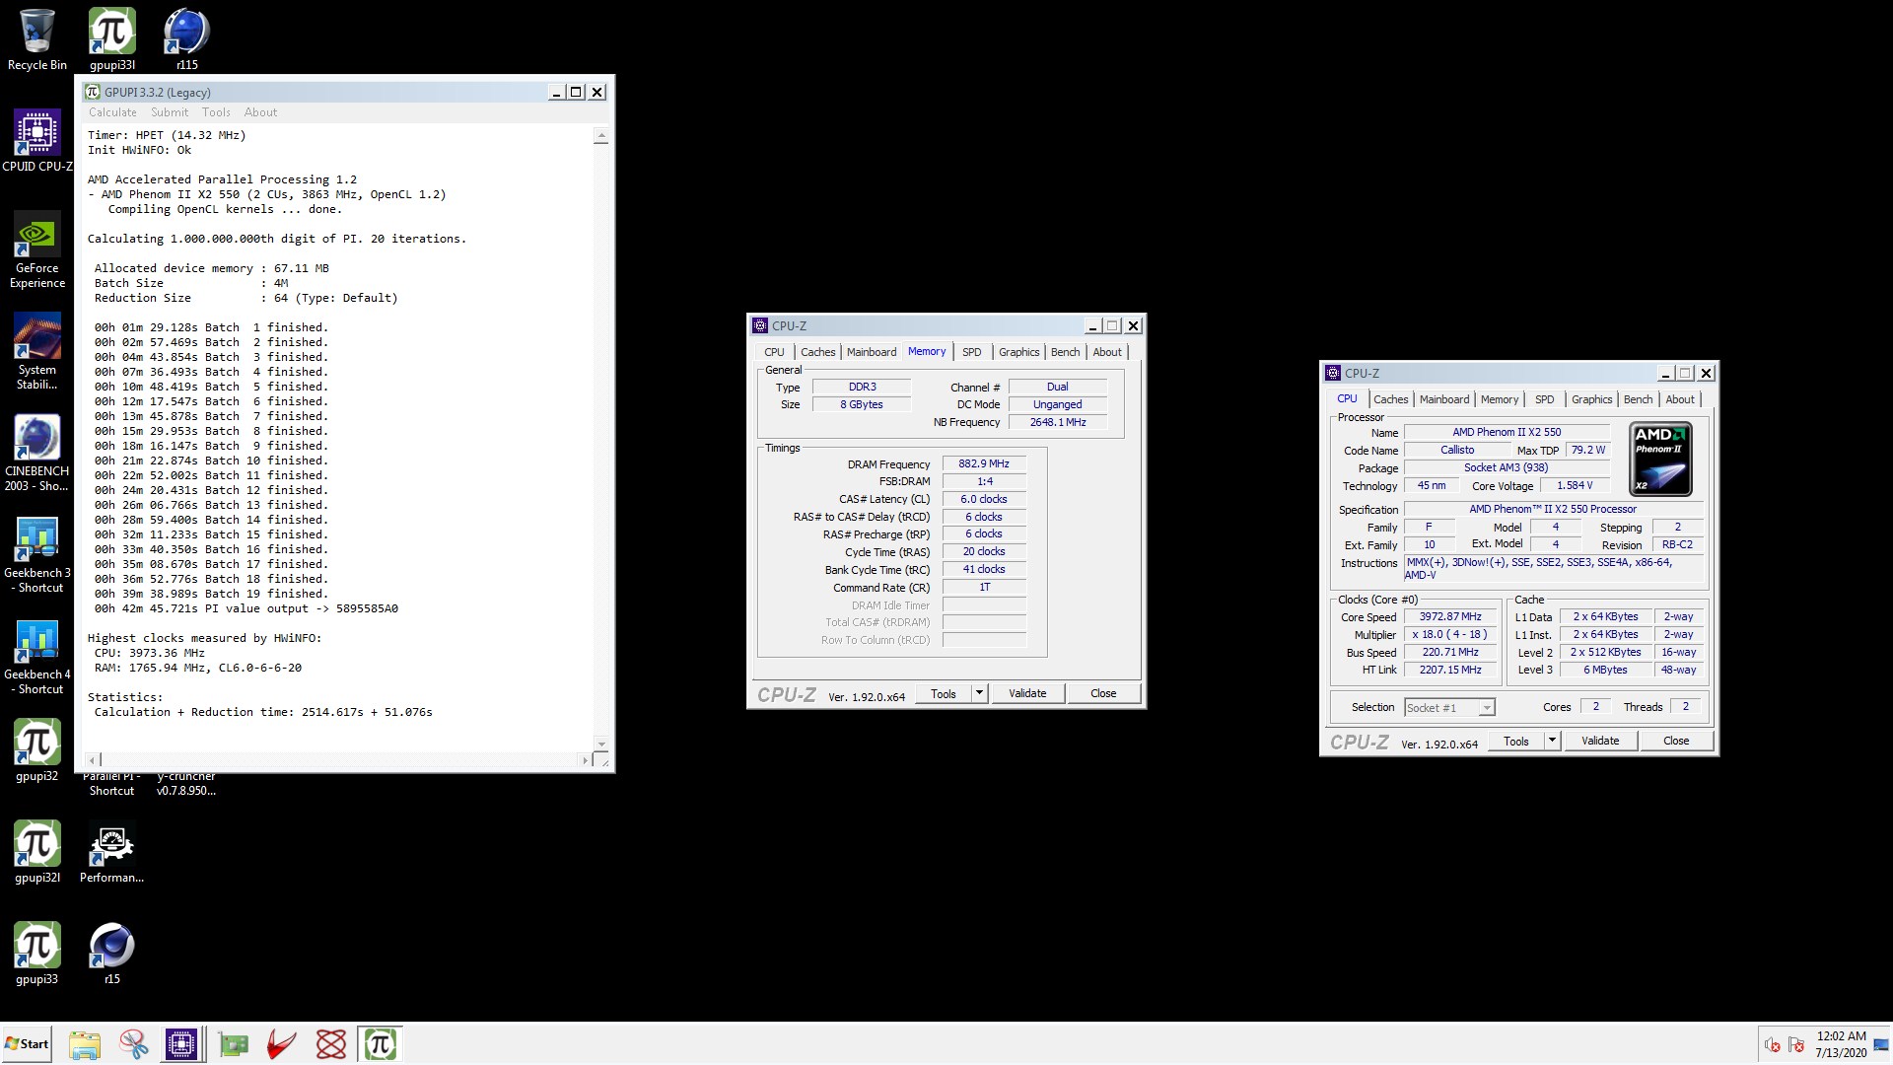Click Close button in right CPU-Z window
This screenshot has height=1065, width=1893.
(x=1676, y=741)
